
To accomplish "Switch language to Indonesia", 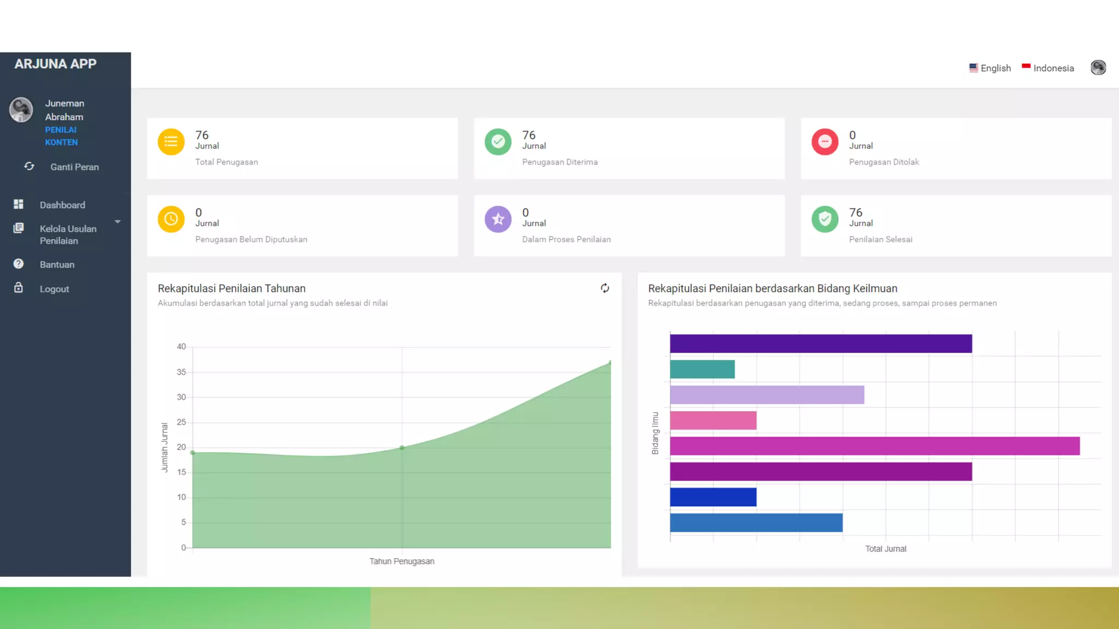I will coord(1048,68).
